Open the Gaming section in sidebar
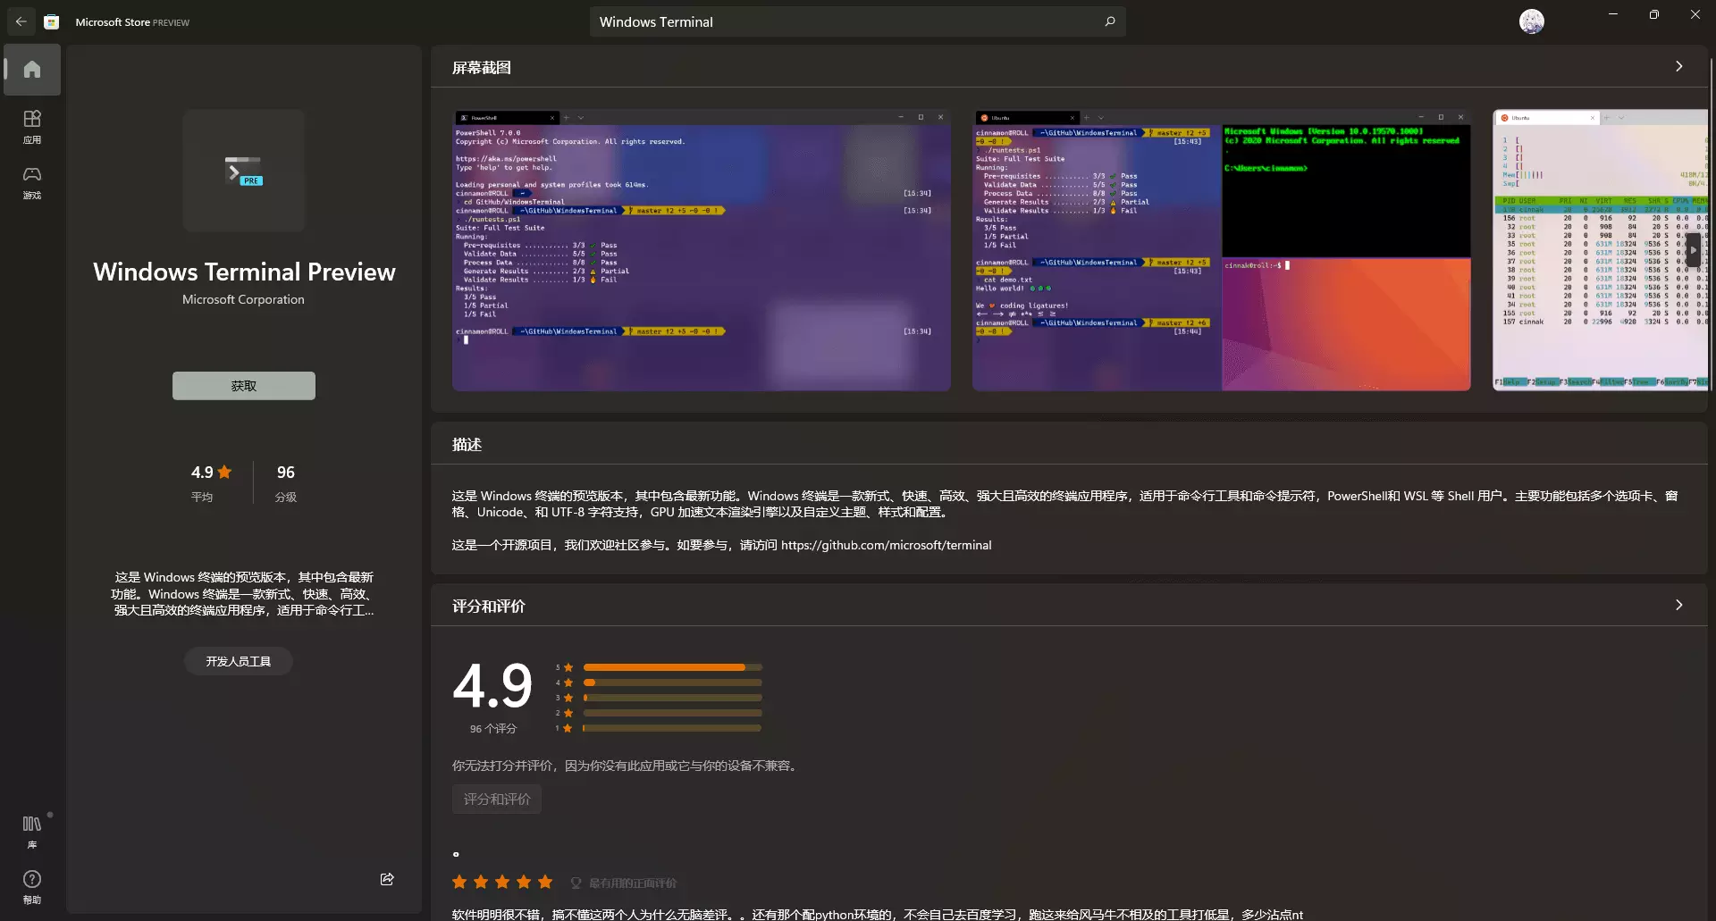The height and width of the screenshot is (921, 1716). point(32,181)
